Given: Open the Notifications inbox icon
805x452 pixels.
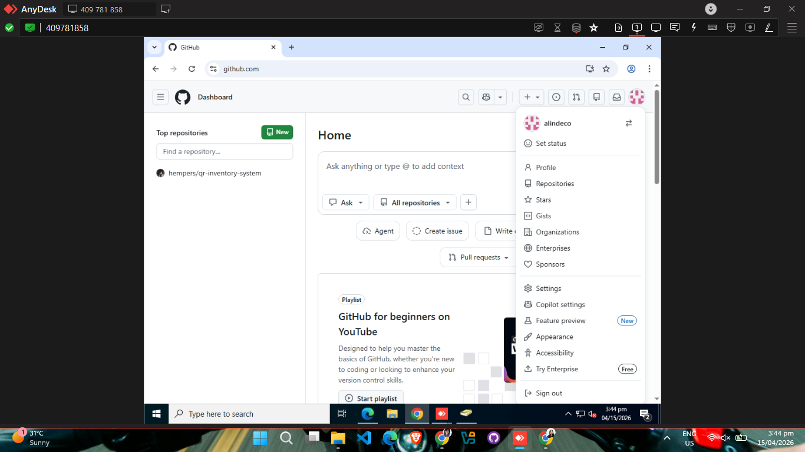Looking at the screenshot, I should (x=616, y=97).
